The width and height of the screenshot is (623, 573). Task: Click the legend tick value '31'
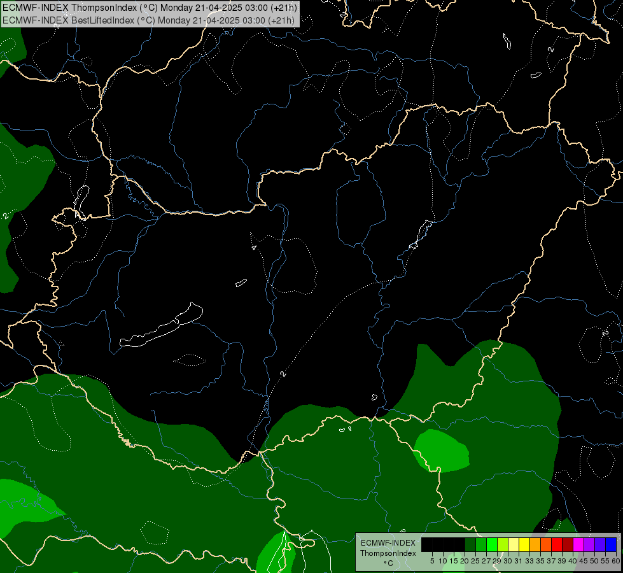pyautogui.click(x=519, y=561)
